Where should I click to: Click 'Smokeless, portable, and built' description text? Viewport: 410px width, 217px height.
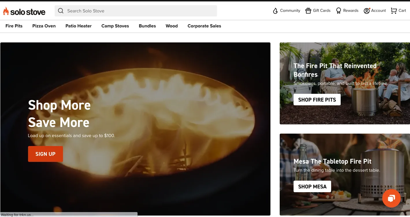[x=341, y=83]
